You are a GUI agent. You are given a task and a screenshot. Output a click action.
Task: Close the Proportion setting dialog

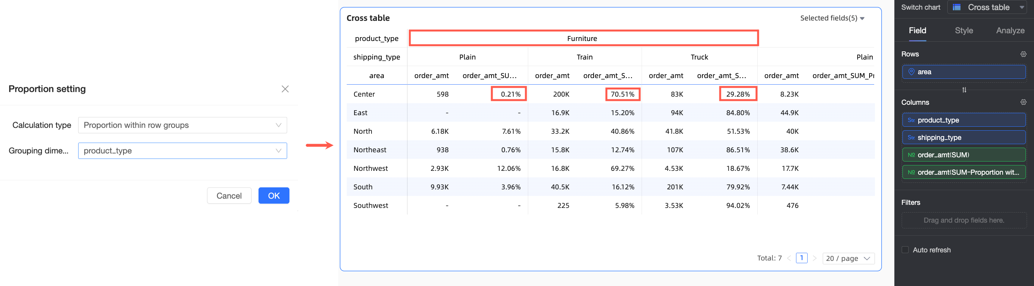(285, 89)
